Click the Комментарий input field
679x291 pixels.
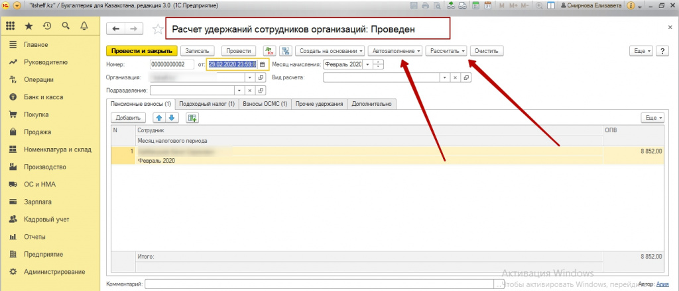click(318, 284)
